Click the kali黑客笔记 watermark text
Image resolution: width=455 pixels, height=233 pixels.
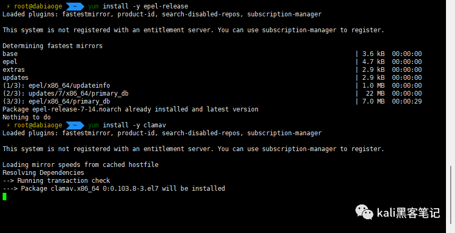pos(408,213)
